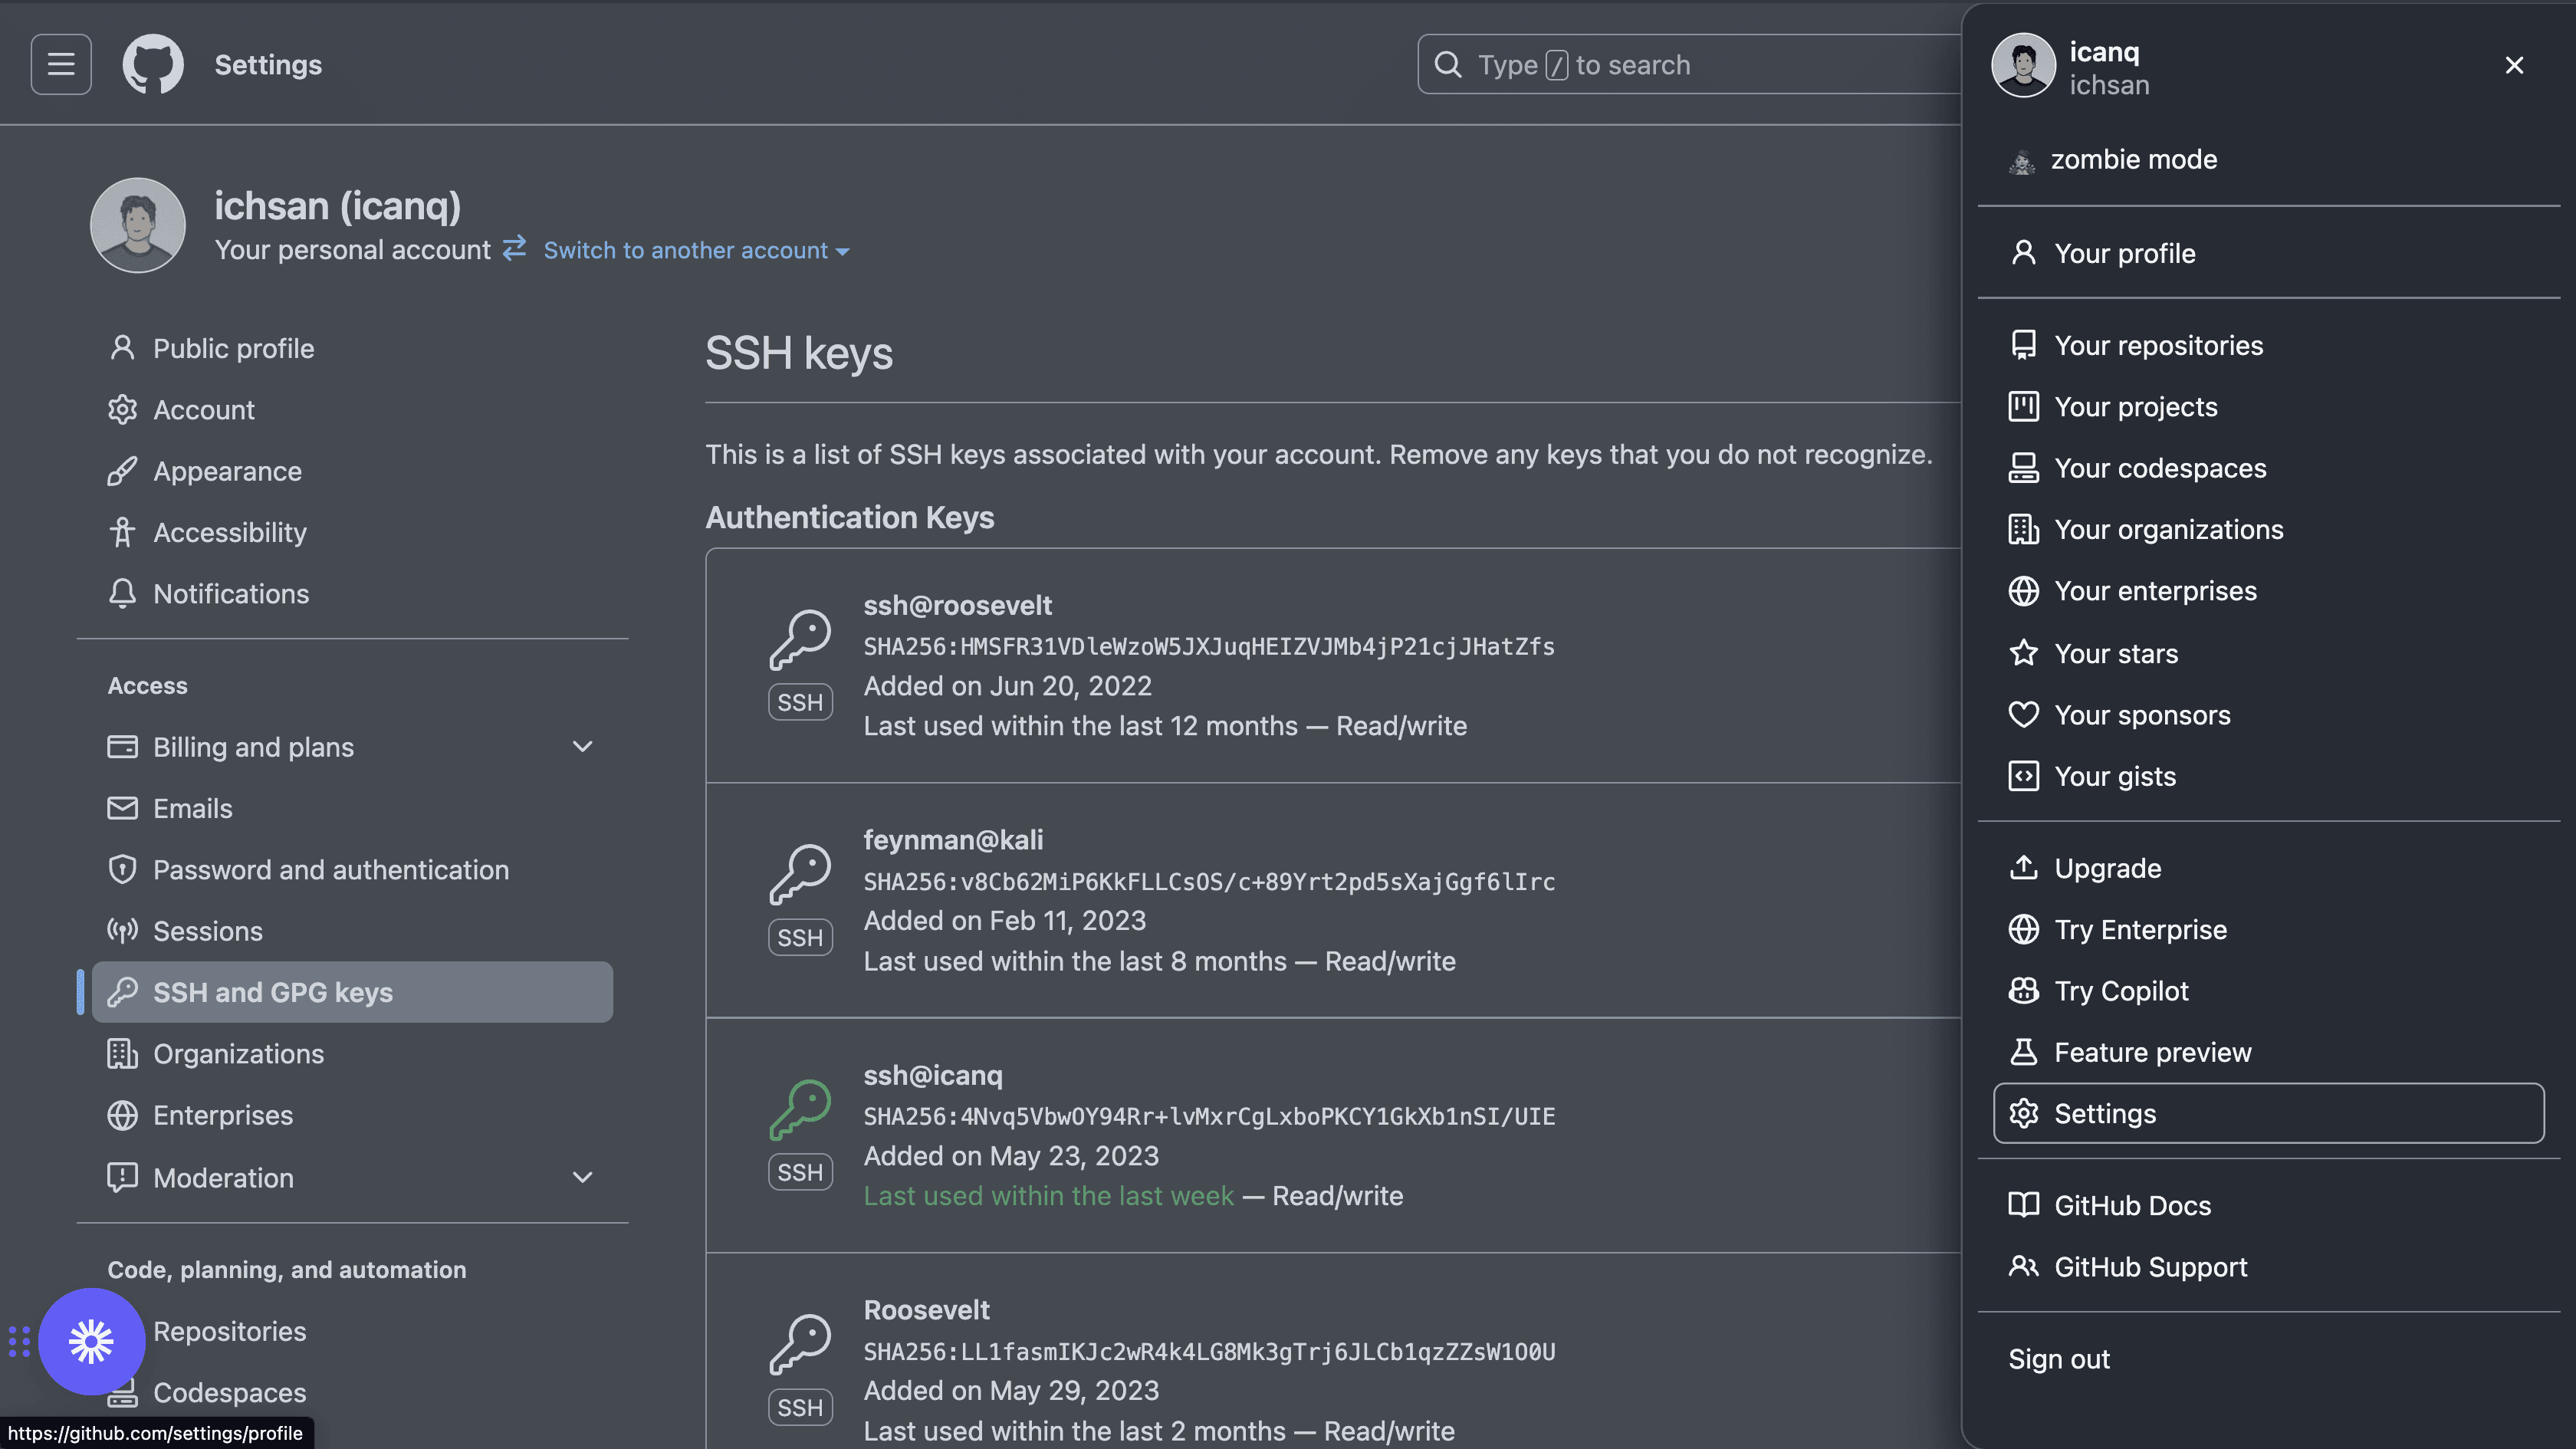
Task: Open the hamburger navigation menu
Action: click(61, 65)
